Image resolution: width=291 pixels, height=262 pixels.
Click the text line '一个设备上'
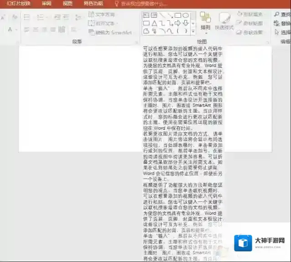coord(156,179)
